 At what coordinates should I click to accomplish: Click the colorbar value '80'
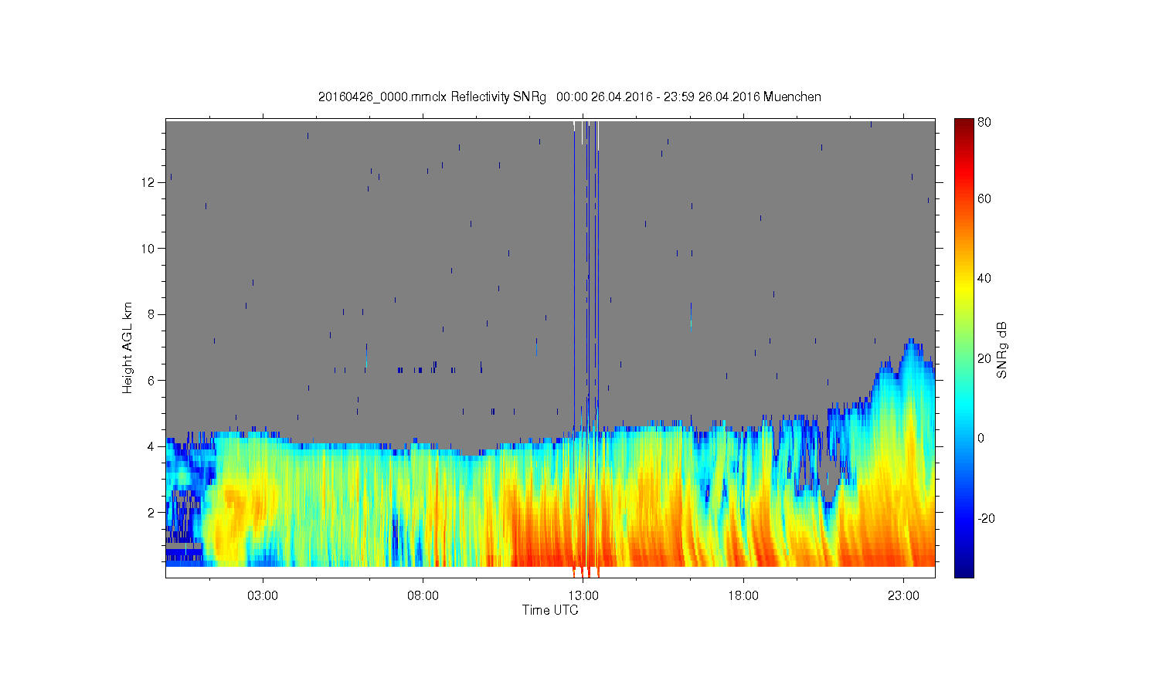(984, 122)
